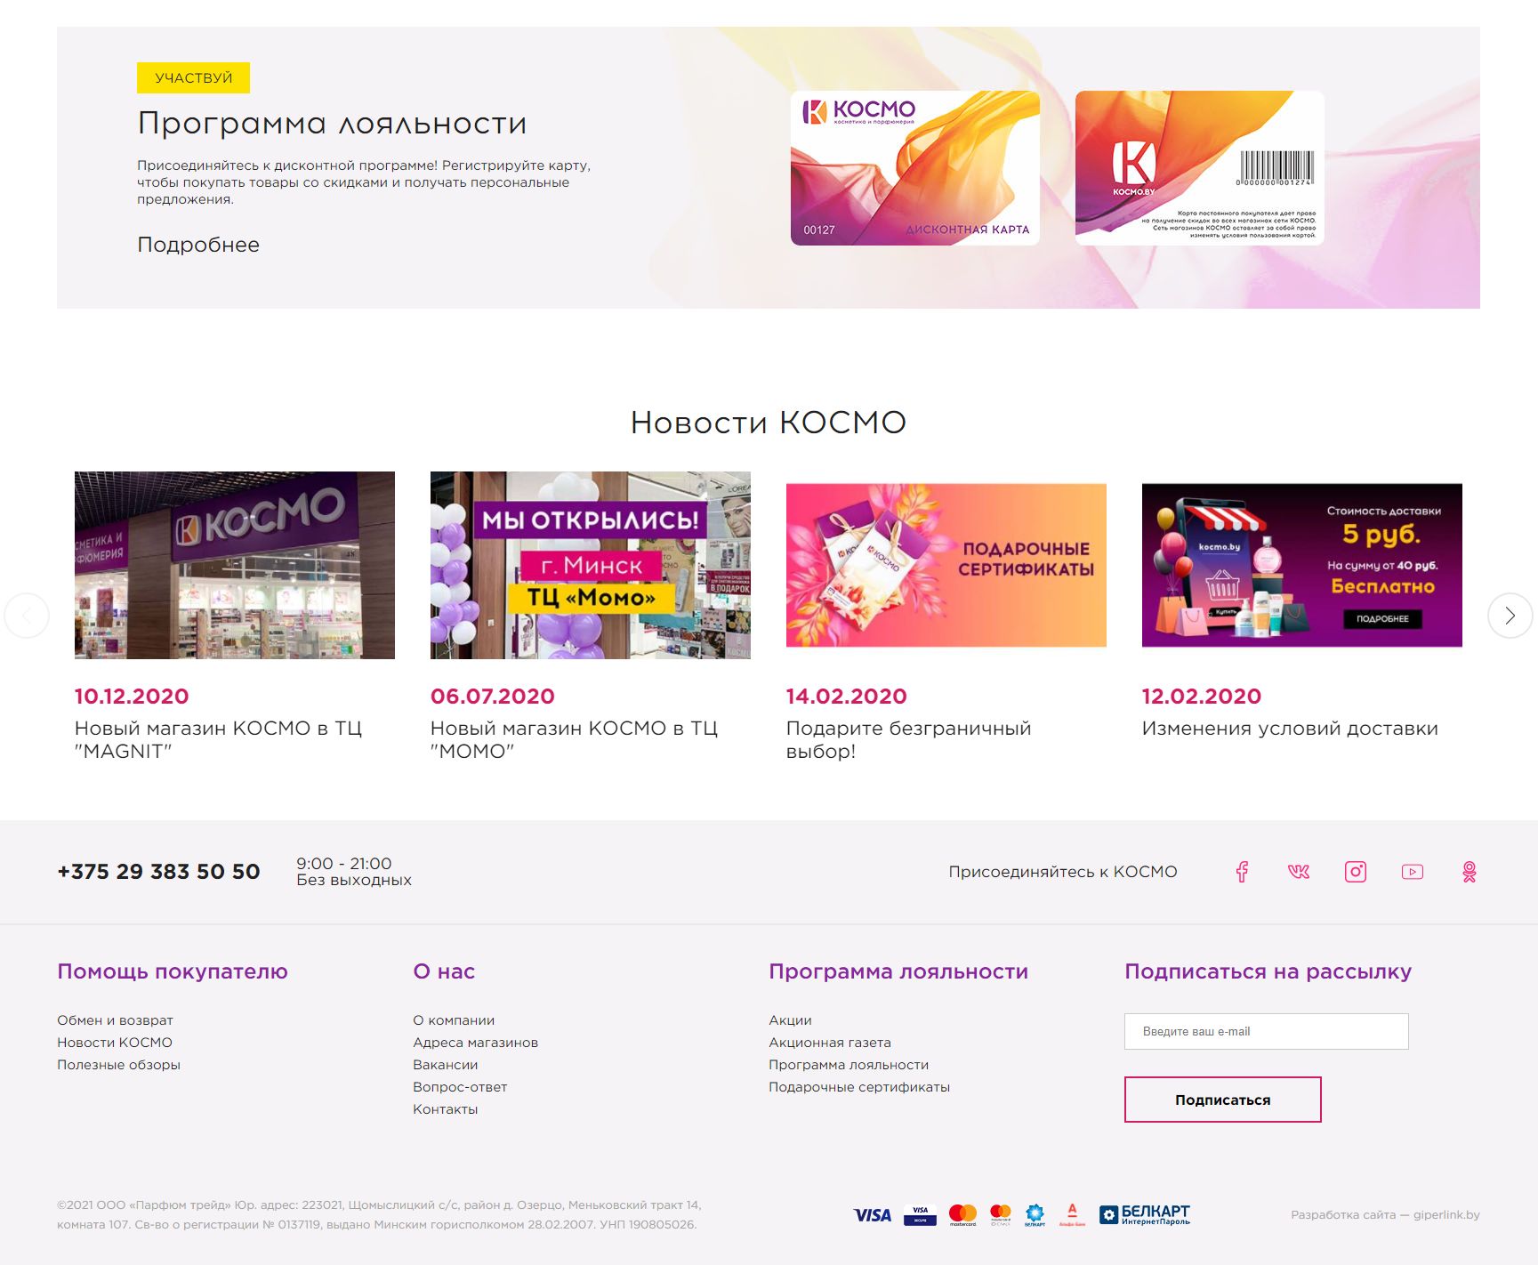Open the YouTube channel icon
1538x1265 pixels.
point(1413,872)
